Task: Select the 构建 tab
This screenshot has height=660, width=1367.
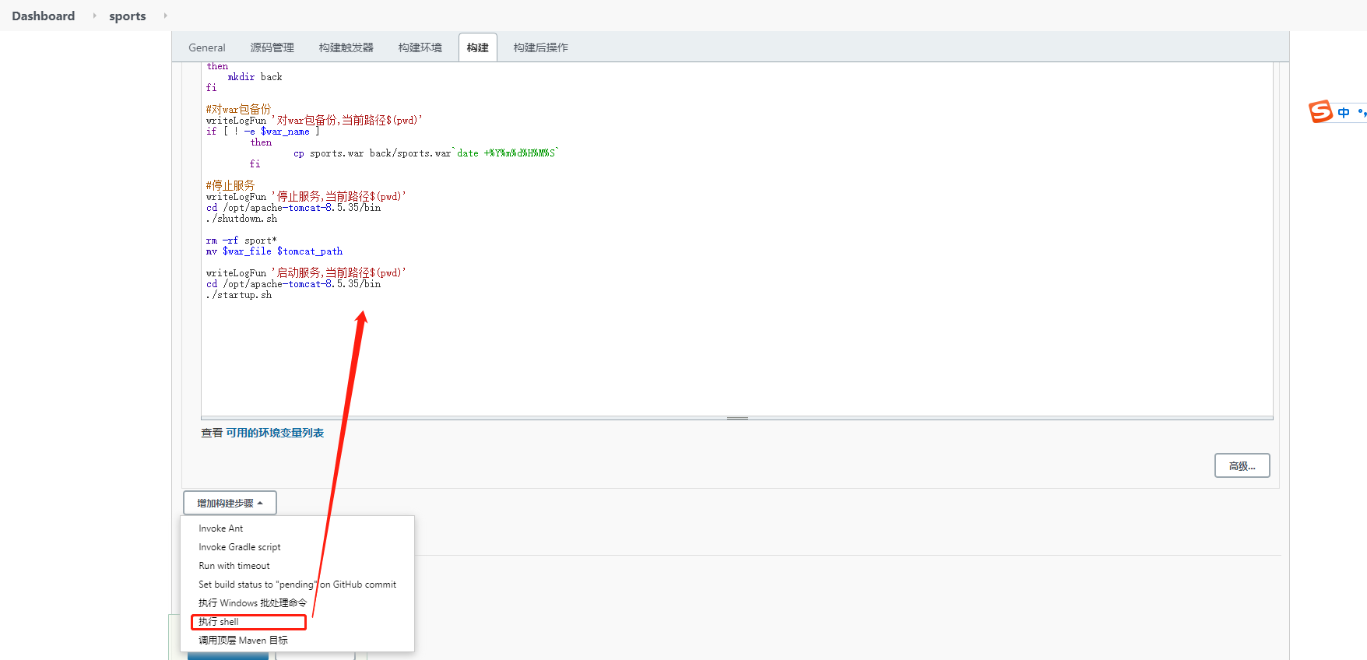Action: 478,47
